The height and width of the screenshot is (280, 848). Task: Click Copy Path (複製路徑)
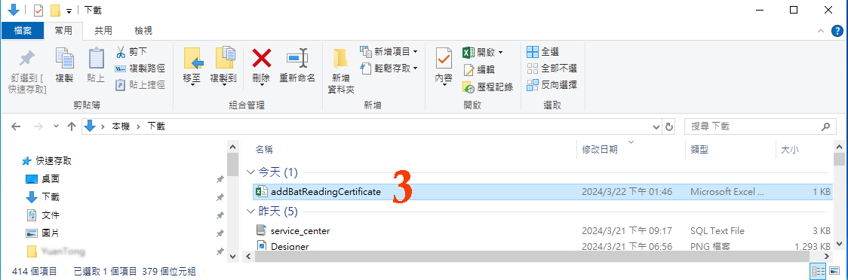pyautogui.click(x=140, y=68)
